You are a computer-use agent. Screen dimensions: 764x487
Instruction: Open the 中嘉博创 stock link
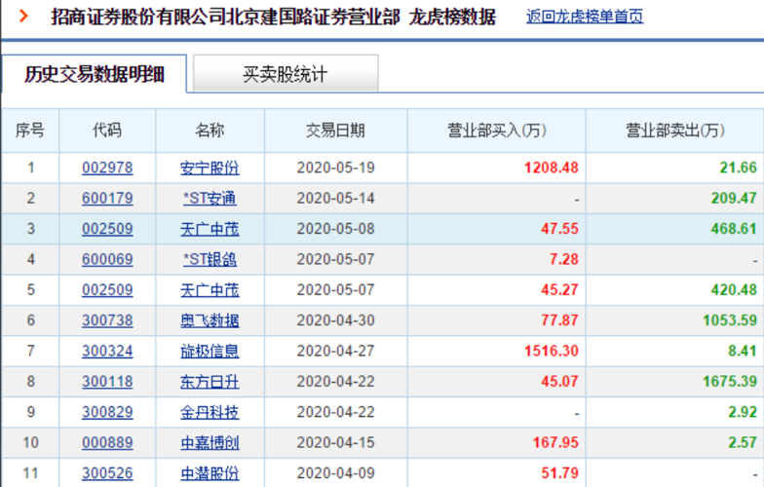pyautogui.click(x=210, y=442)
